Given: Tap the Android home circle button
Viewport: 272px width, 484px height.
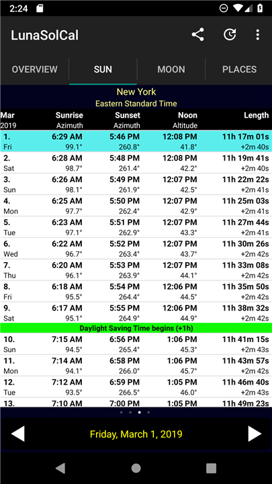Looking at the screenshot, I should click(136, 469).
